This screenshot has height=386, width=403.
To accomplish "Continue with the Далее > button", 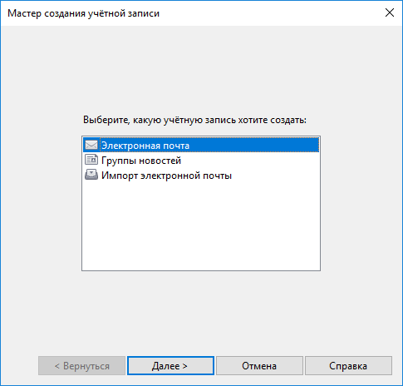I will tap(170, 366).
